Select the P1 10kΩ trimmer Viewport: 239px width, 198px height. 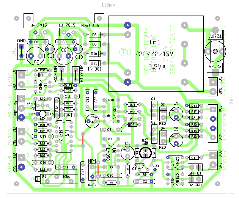(x=59, y=179)
